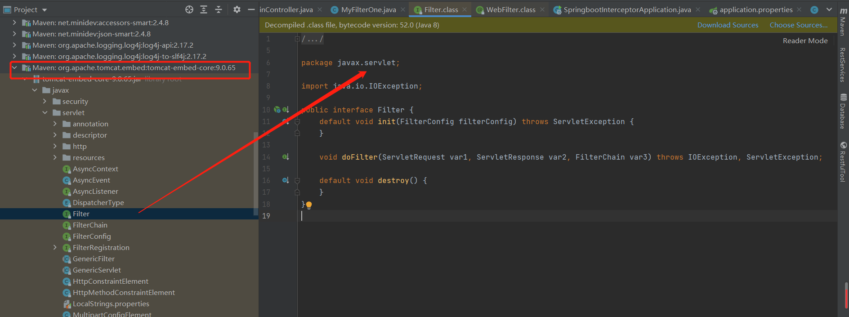
Task: Hide the Project panel with minus icon
Action: point(251,9)
